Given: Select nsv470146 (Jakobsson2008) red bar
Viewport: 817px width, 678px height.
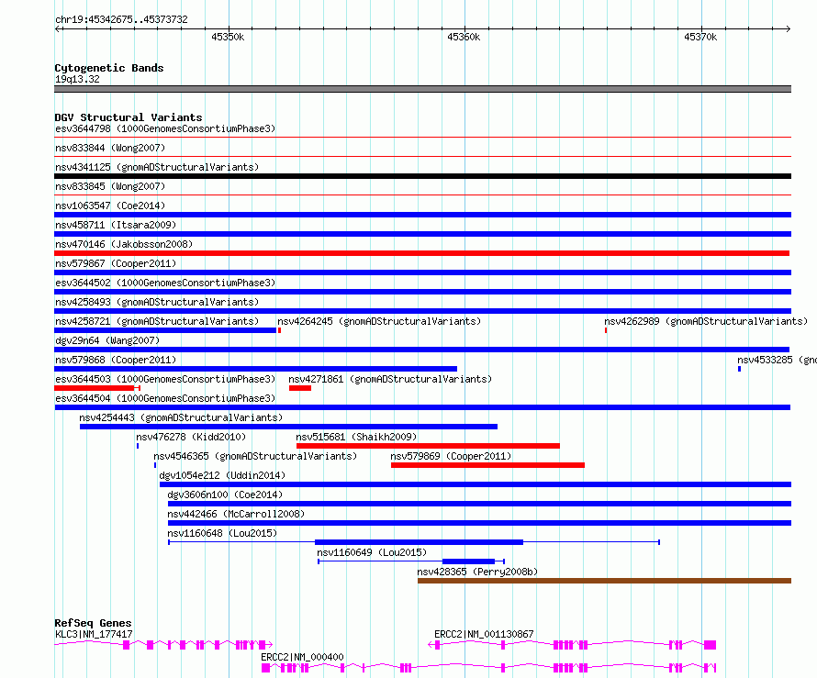Looking at the screenshot, I should 421,253.
